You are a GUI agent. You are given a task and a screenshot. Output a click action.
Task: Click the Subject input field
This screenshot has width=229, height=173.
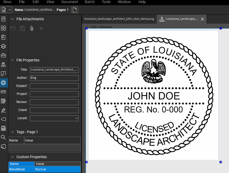[54, 86]
